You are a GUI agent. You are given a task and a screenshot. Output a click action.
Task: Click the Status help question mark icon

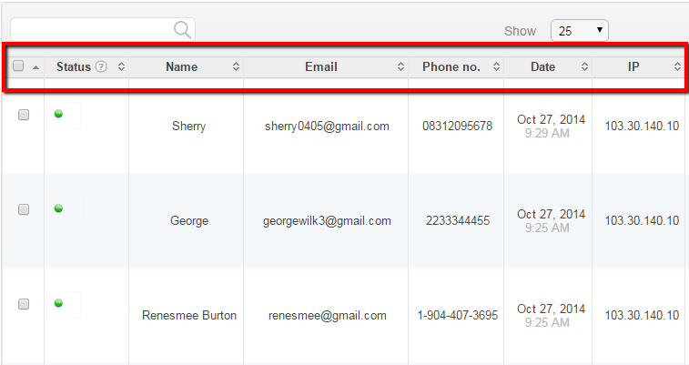(102, 67)
